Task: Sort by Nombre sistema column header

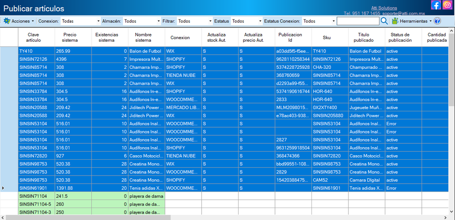Action: pos(147,37)
